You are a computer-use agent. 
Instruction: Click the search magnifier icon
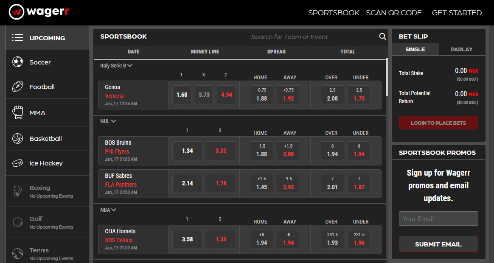pyautogui.click(x=382, y=36)
